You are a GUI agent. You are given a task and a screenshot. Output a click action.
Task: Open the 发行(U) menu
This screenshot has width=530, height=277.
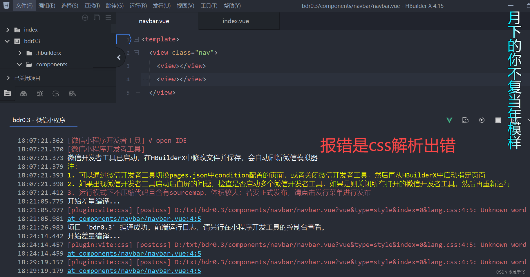click(162, 6)
